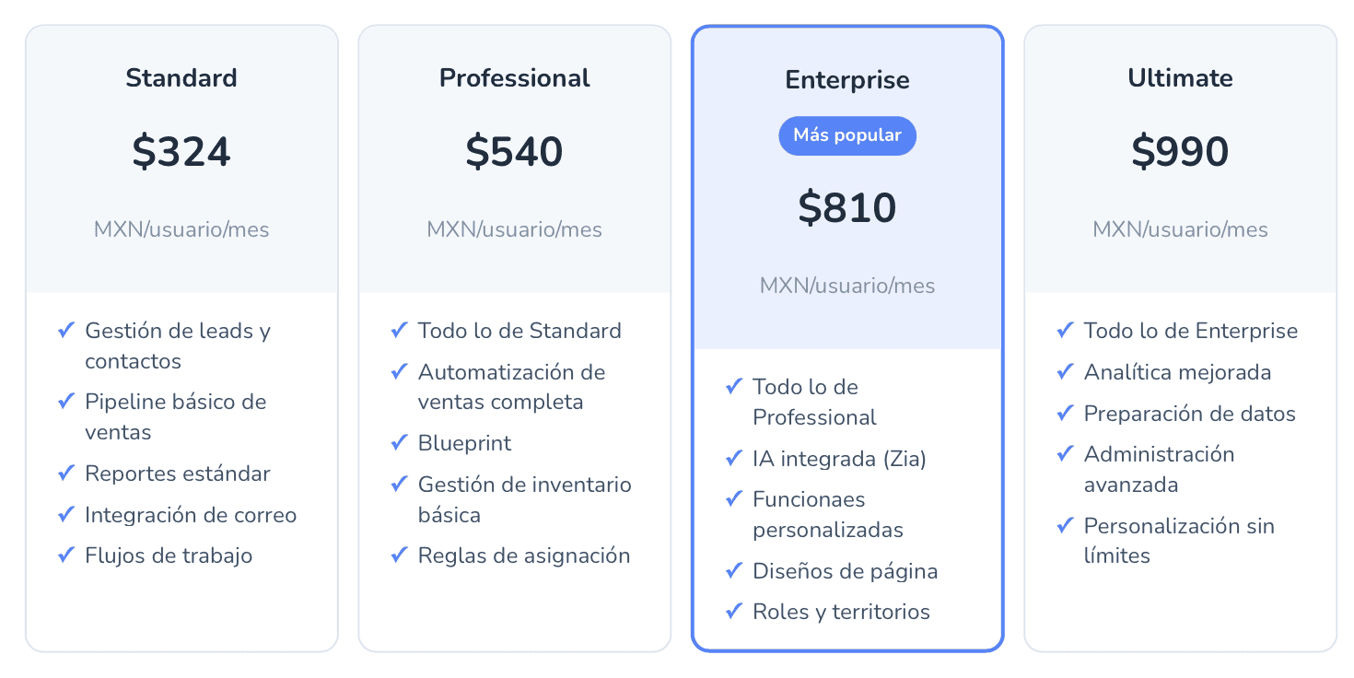Image resolution: width=1354 pixels, height=678 pixels.
Task: Click MXN/usuario/mes under the $990 price
Action: point(1180,229)
